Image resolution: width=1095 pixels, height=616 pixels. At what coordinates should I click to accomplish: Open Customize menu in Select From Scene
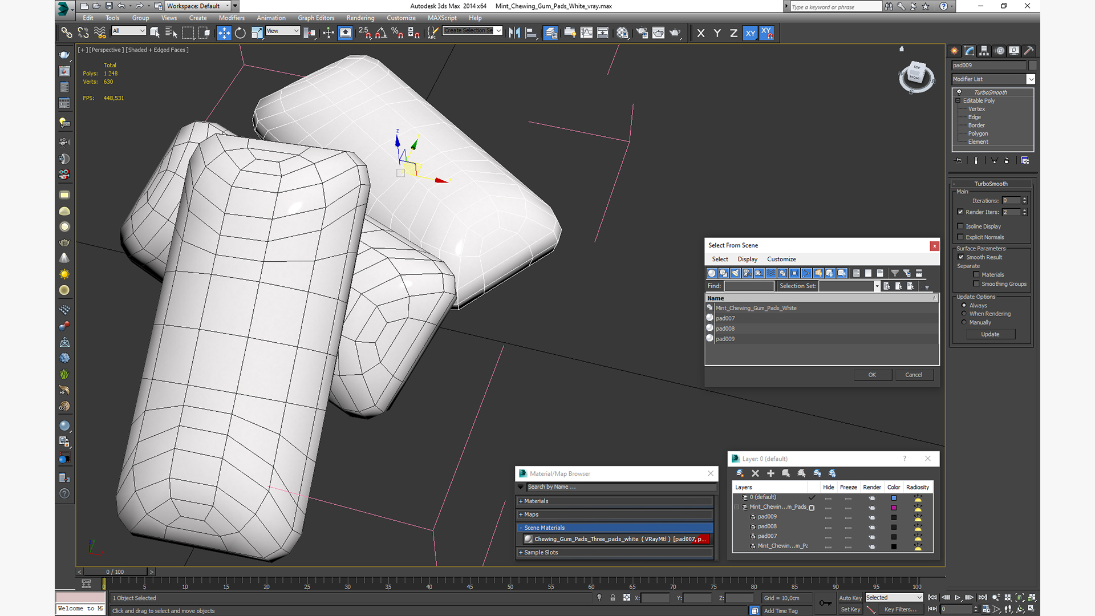[x=781, y=260]
